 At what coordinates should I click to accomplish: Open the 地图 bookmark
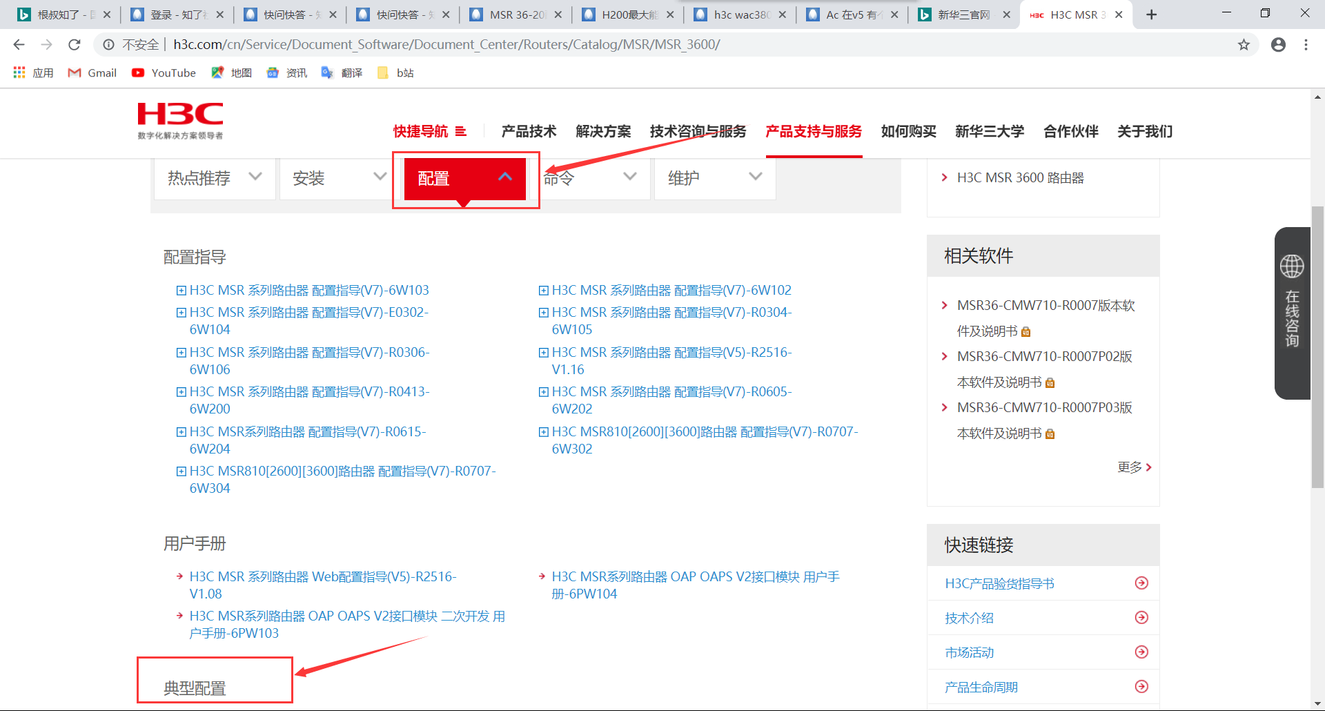pyautogui.click(x=231, y=72)
